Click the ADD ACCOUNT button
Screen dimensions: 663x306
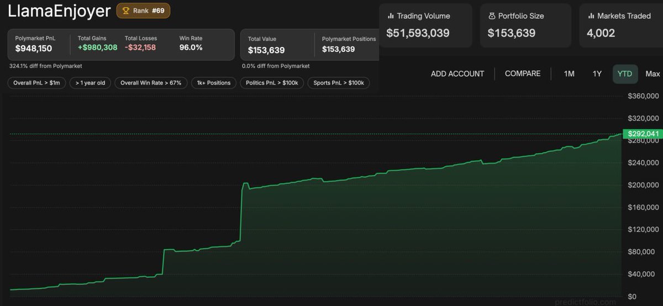point(457,73)
